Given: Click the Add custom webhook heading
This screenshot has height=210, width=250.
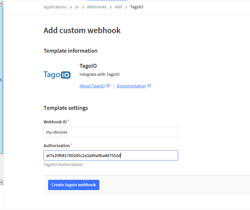Looking at the screenshot, I should tap(82, 30).
